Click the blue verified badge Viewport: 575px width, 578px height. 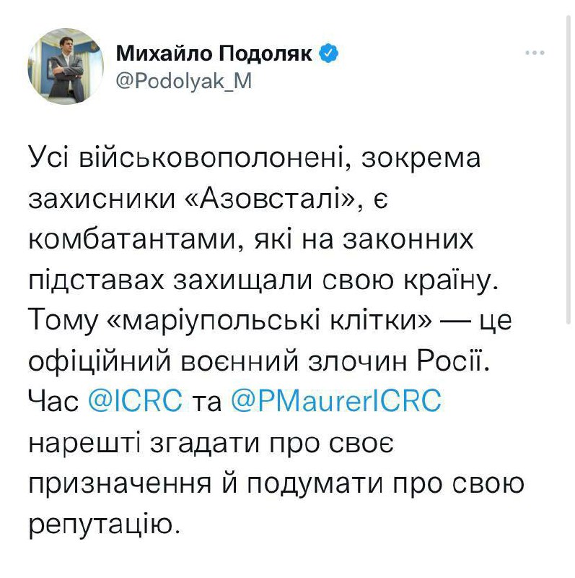pyautogui.click(x=328, y=53)
